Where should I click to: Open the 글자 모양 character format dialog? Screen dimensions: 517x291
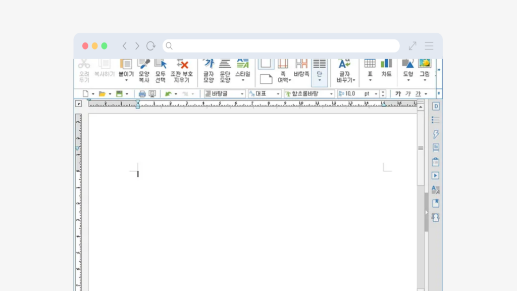[x=209, y=66]
